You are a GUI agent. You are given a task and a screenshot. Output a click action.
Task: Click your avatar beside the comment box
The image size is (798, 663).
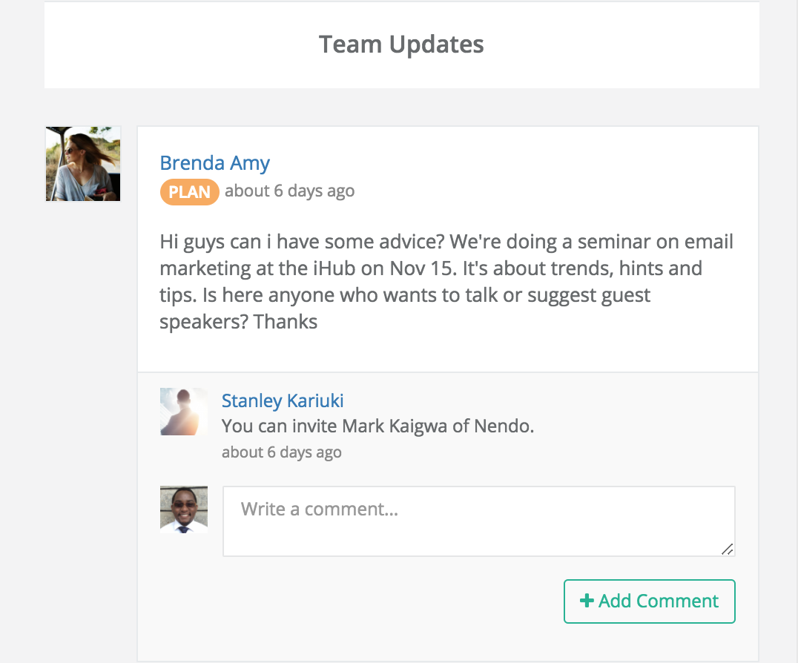(x=184, y=509)
